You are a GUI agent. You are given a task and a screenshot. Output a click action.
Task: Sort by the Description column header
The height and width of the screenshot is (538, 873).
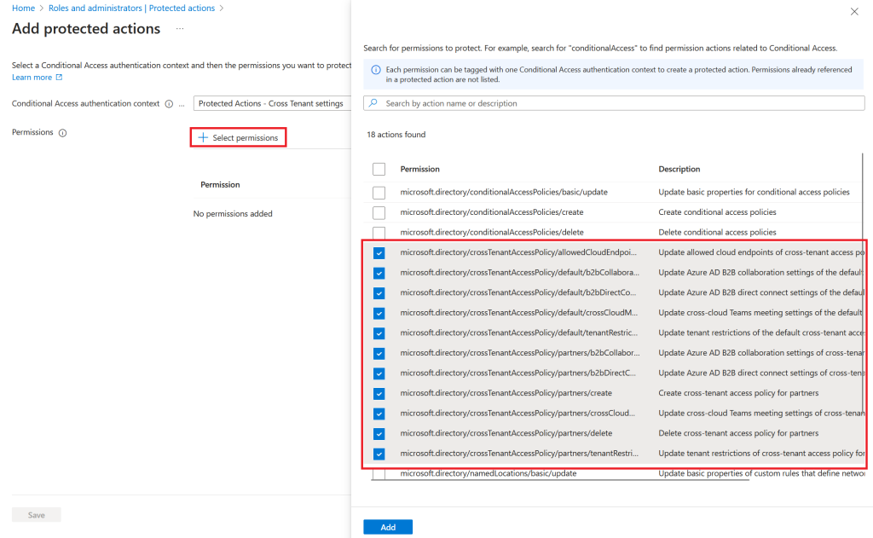click(679, 169)
